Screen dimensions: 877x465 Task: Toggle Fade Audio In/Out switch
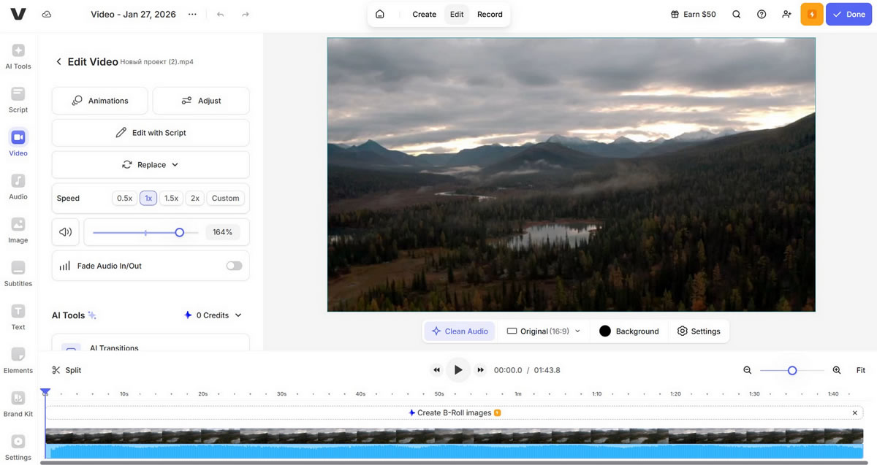pyautogui.click(x=234, y=266)
